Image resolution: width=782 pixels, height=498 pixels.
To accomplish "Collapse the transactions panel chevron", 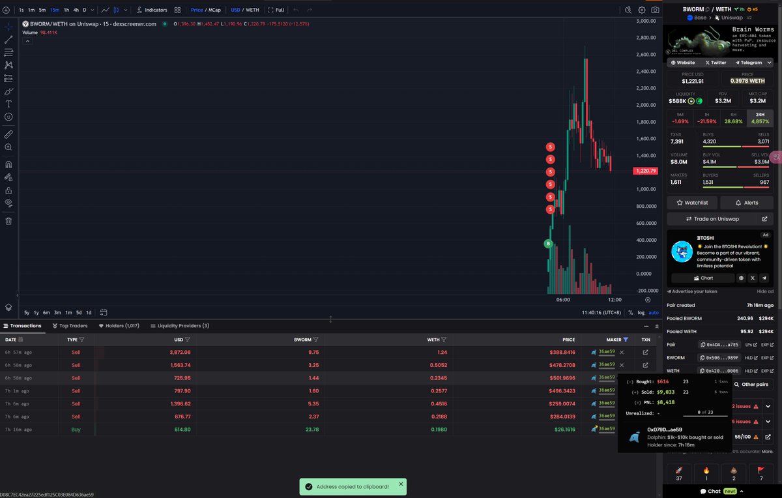I will click(657, 326).
